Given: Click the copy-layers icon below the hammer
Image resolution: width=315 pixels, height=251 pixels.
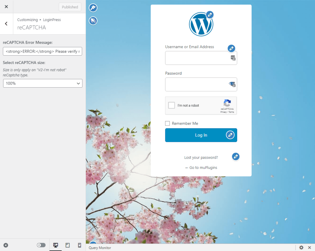Looking at the screenshot, I should (93, 21).
